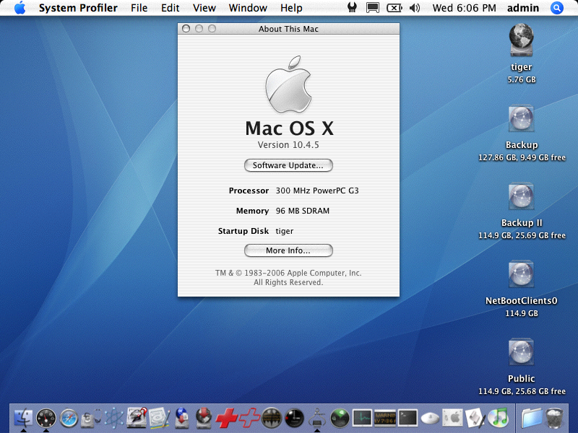Open the Help menu
Screen dimensions: 578x433
click(x=291, y=8)
